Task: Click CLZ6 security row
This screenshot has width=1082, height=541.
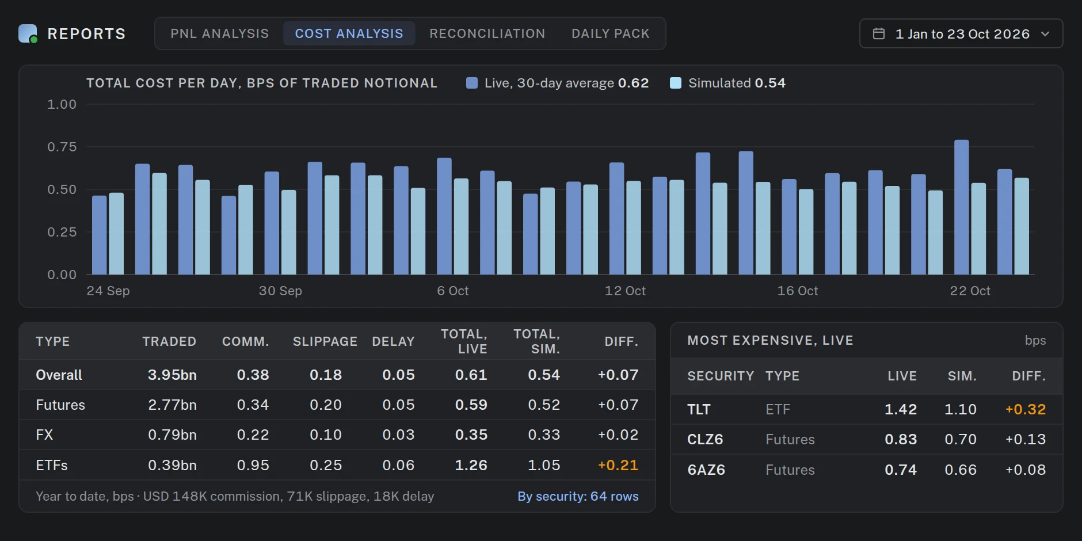Action: [866, 439]
